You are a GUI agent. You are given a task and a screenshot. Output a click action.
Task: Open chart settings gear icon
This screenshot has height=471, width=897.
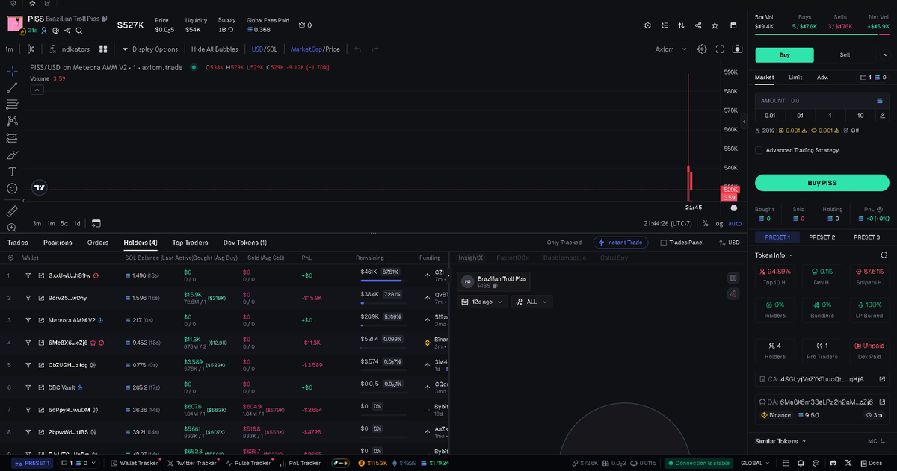[x=703, y=49]
